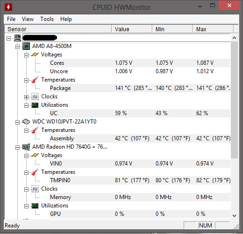243x234 pixels.
Task: Click the Radeon Voltages lightning icon
Action: [35, 155]
